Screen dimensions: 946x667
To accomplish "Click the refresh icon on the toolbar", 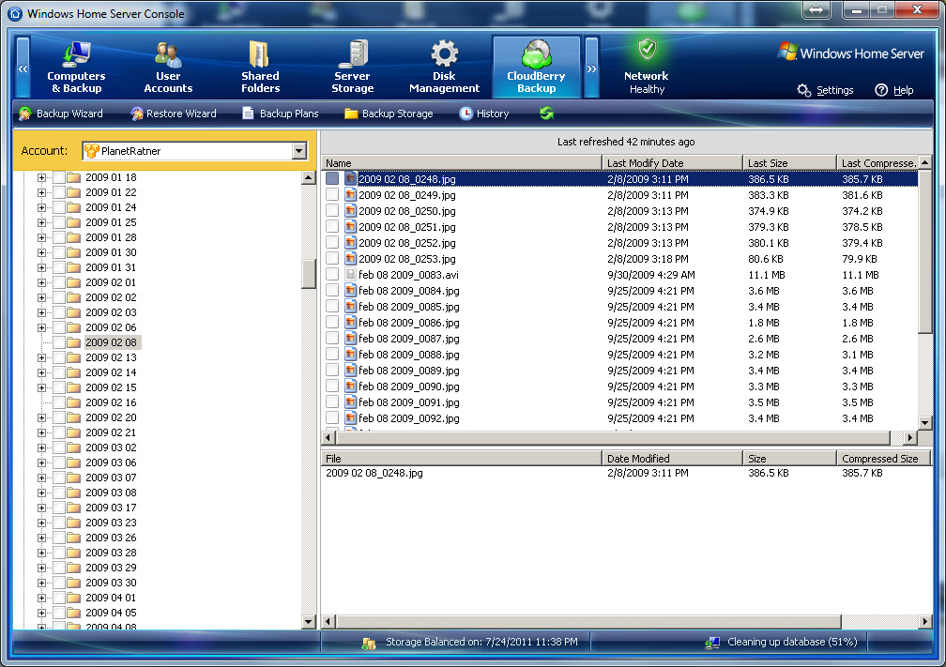I will click(546, 113).
